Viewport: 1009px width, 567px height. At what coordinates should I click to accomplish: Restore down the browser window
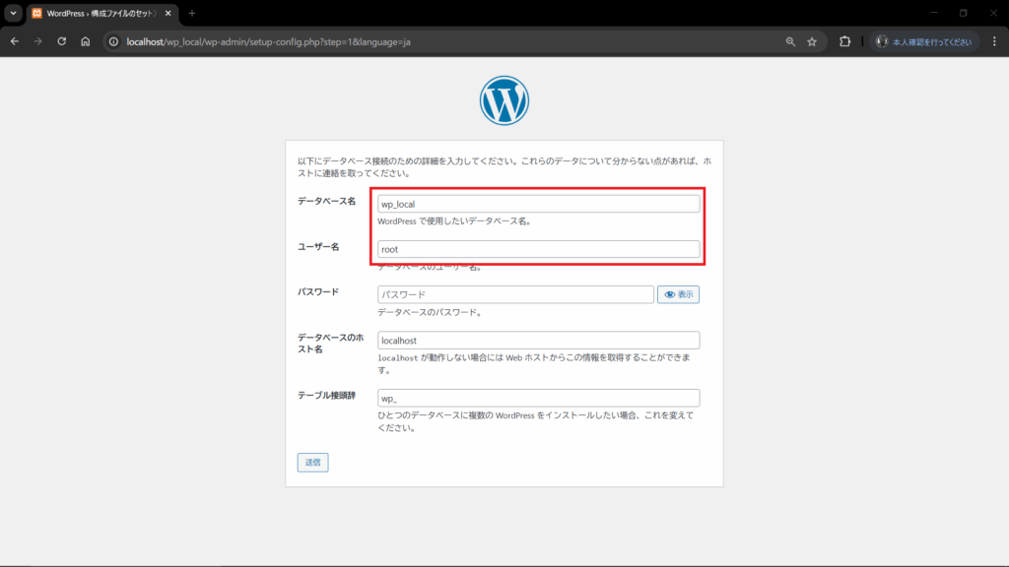pos(964,13)
